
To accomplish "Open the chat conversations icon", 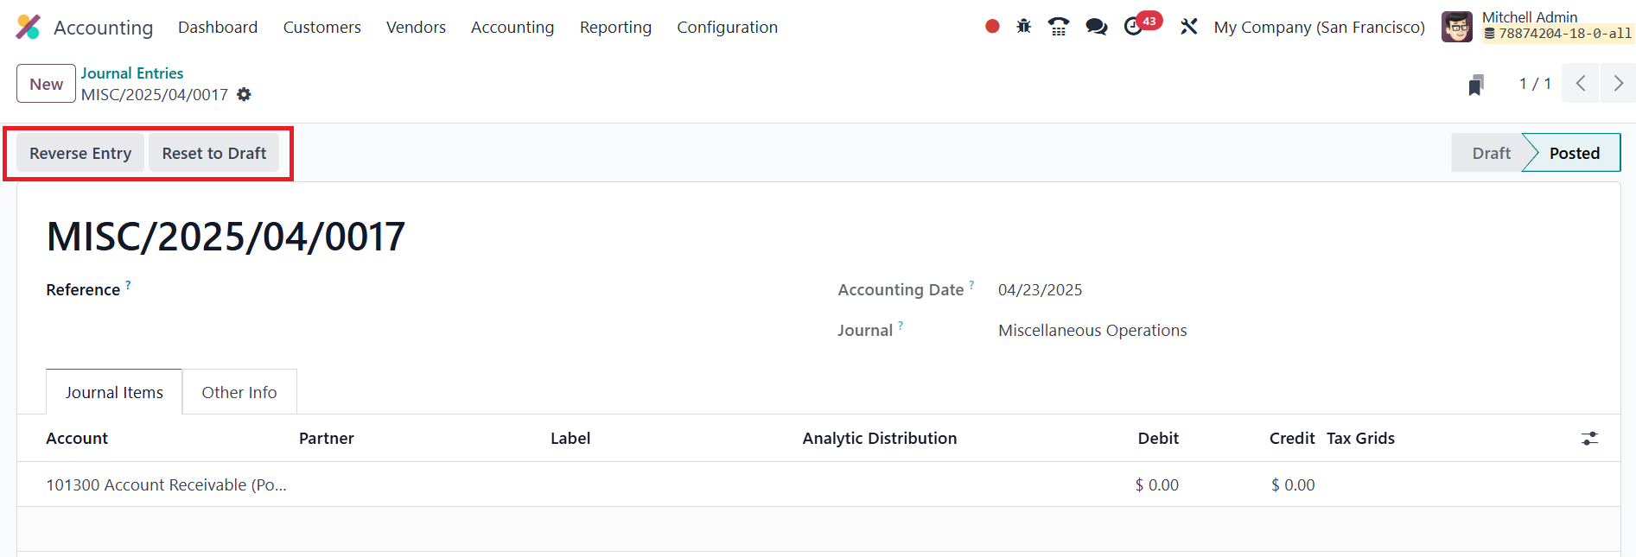I will point(1097,27).
